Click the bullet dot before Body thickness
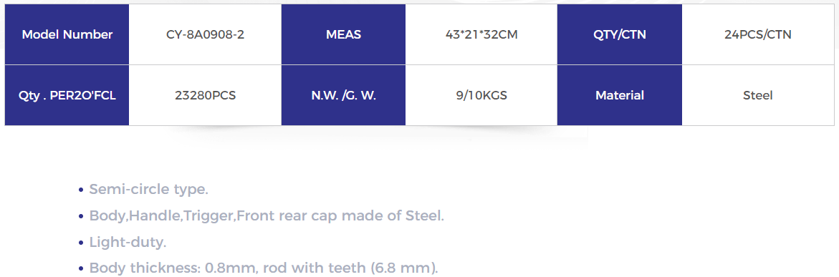Image resolution: width=839 pixels, height=277 pixels. 82,269
